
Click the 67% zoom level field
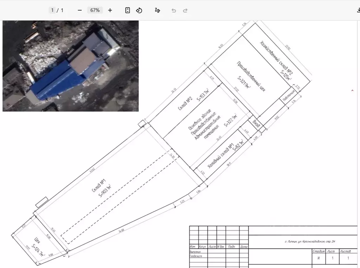point(95,10)
